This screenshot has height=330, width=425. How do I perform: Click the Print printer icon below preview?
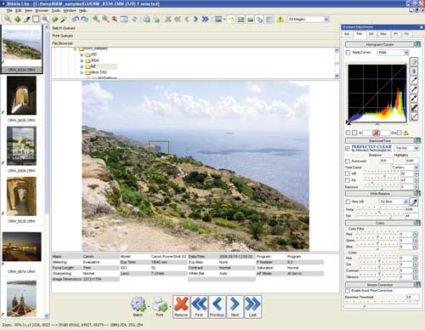coord(160,304)
